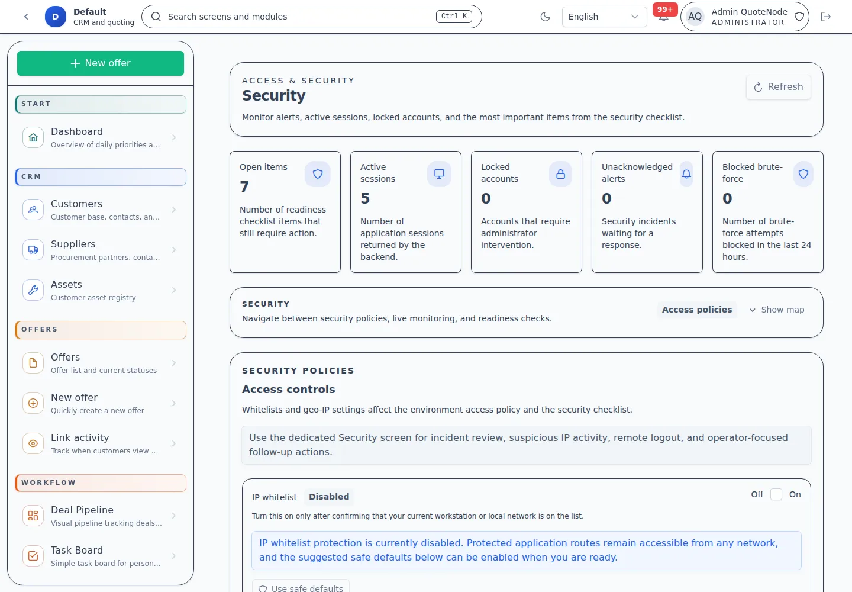The image size is (852, 592).
Task: Click the Locked accounts padlock icon
Action: point(560,174)
